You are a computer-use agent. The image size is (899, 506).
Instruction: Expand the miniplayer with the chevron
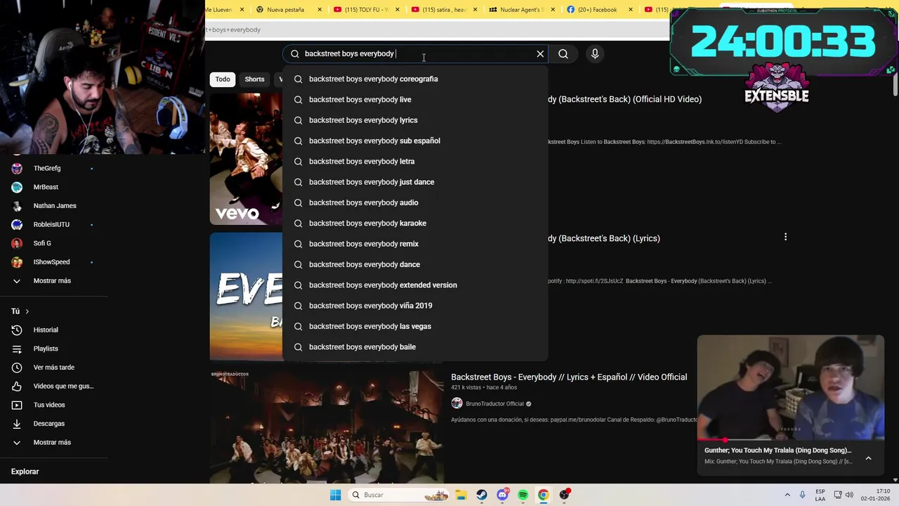click(868, 458)
